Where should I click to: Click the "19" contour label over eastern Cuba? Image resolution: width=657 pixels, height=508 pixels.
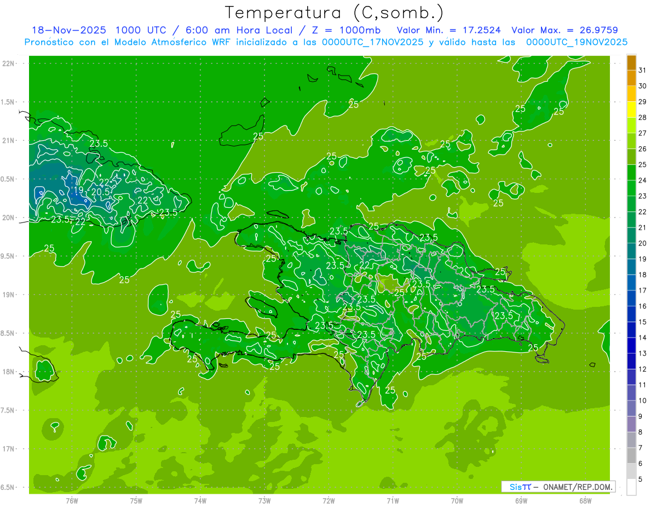point(79,191)
